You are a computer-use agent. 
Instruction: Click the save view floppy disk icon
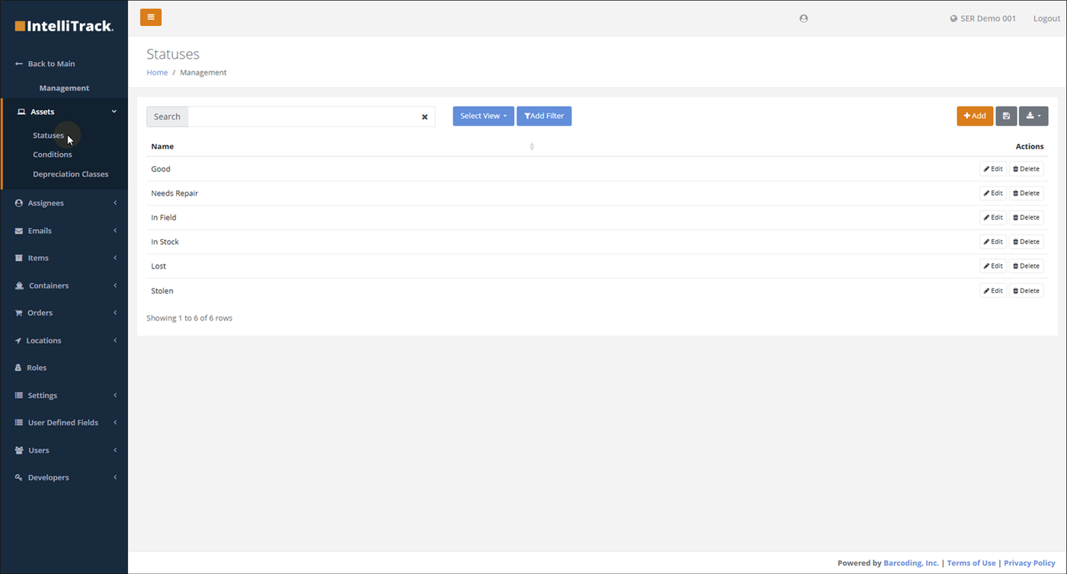[1006, 116]
